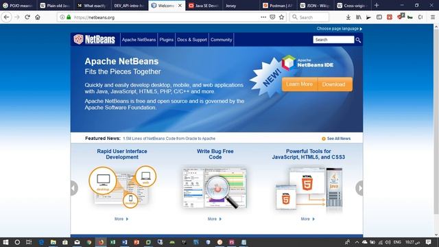Switch to Postman tab
Viewport: 439px width, 247px height.
coord(278,5)
